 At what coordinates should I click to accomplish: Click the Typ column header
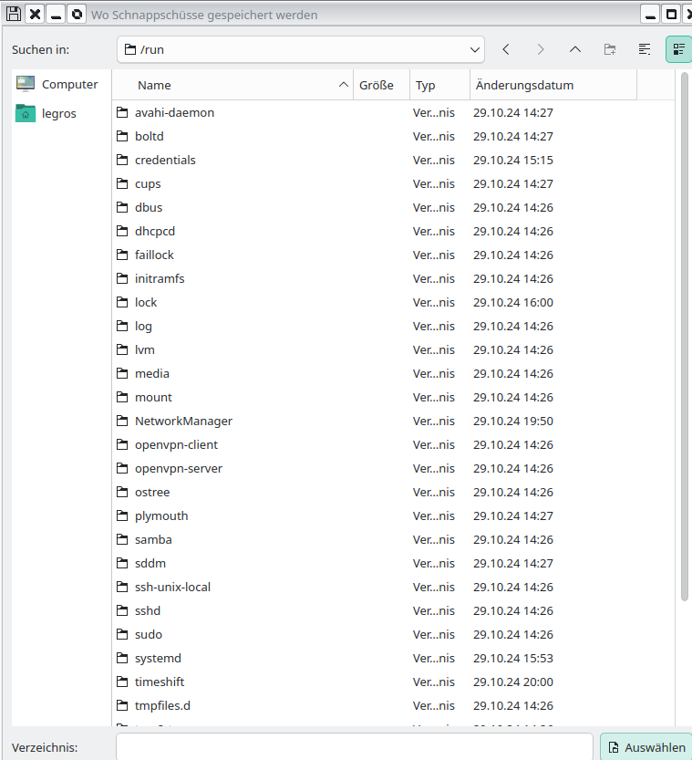pyautogui.click(x=426, y=85)
